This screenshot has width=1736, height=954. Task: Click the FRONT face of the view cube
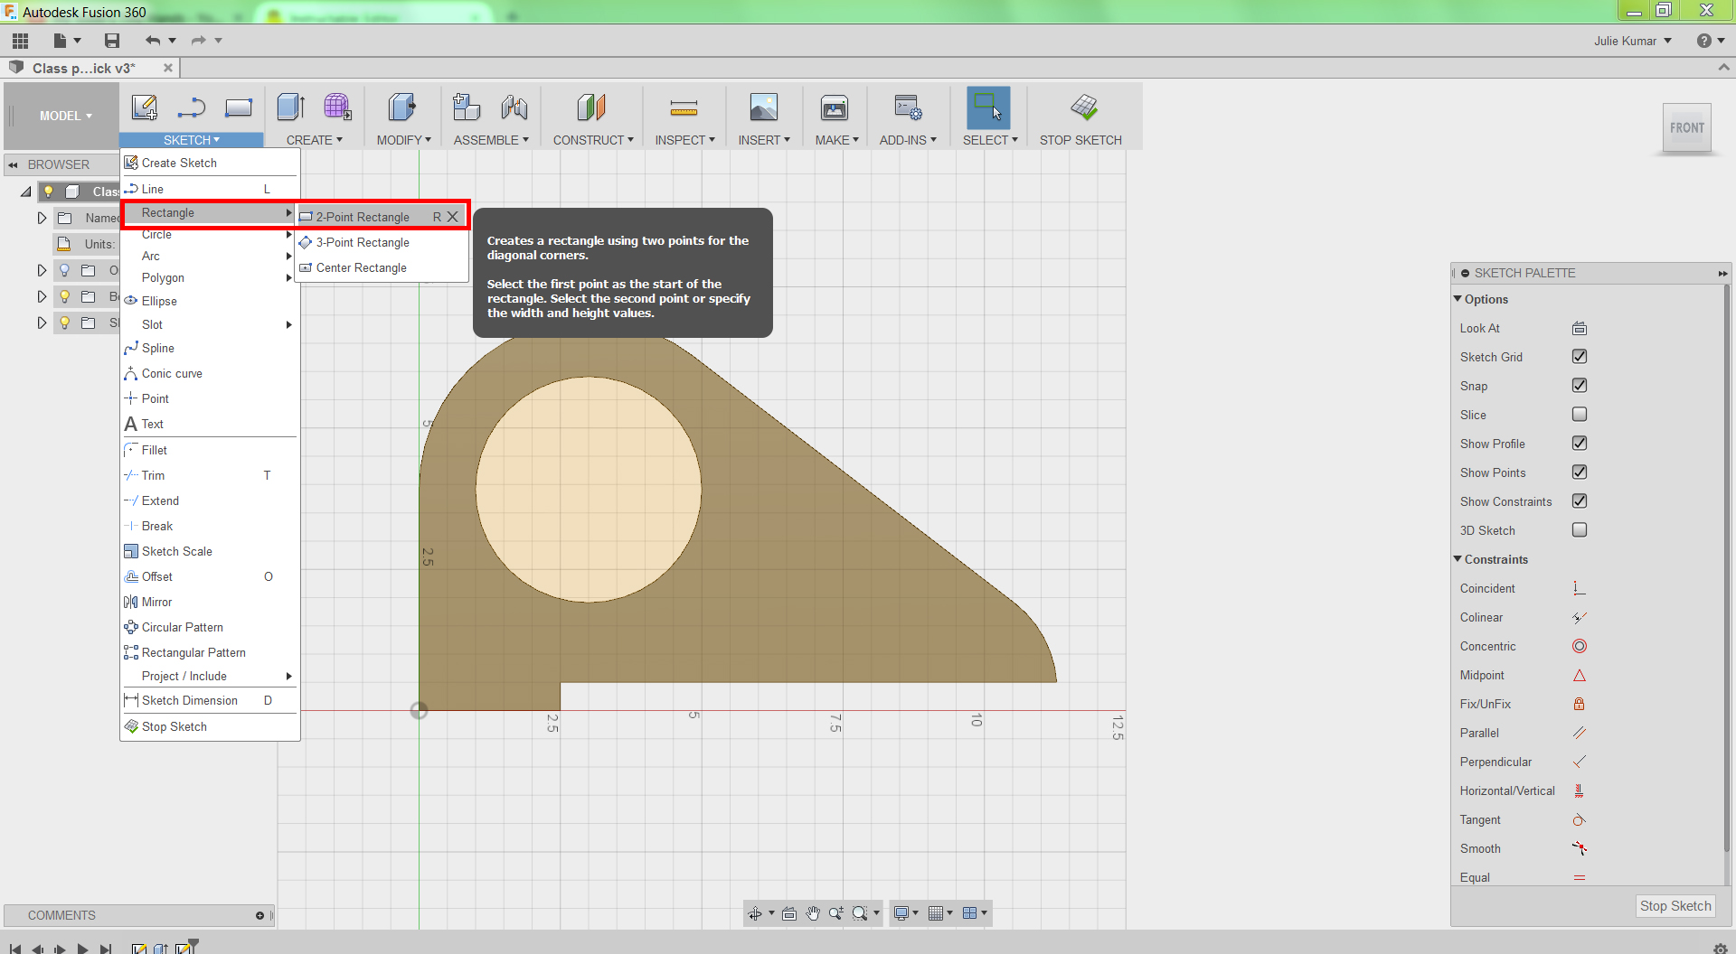[1686, 127]
